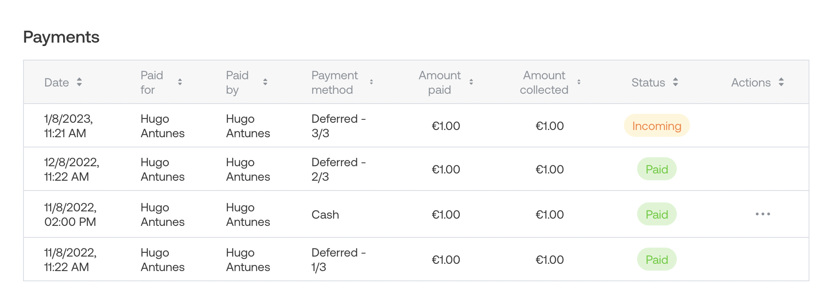This screenshot has height=306, width=835.
Task: Click the Deferred - 3/3 method cell
Action: 339,126
